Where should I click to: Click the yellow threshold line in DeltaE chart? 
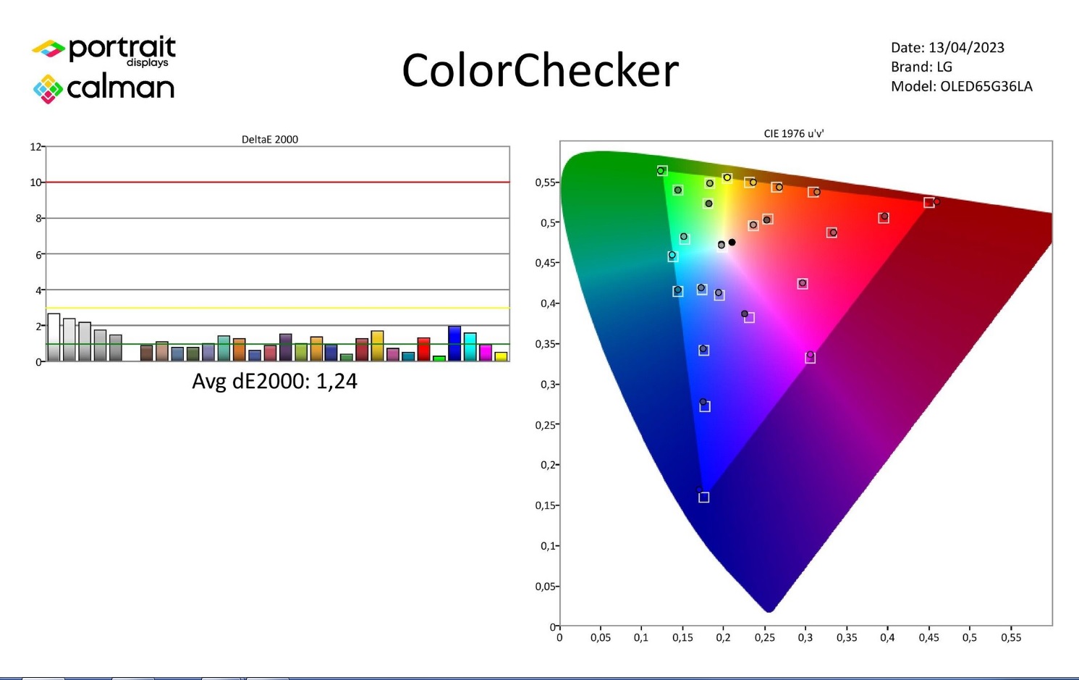point(277,308)
